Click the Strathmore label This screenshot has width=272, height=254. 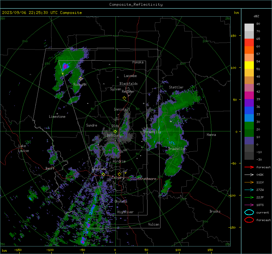pyautogui.click(x=147, y=179)
